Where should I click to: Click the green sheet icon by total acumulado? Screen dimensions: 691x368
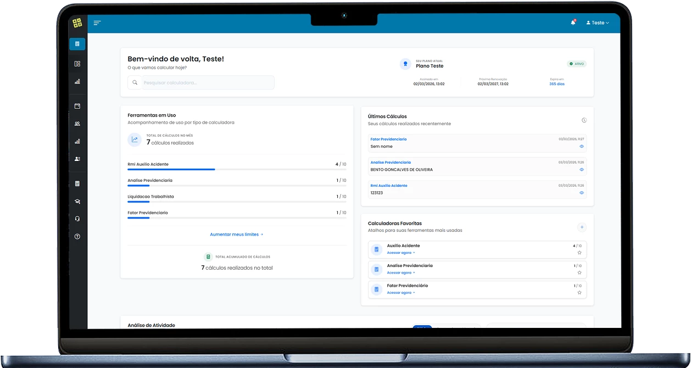pos(208,257)
